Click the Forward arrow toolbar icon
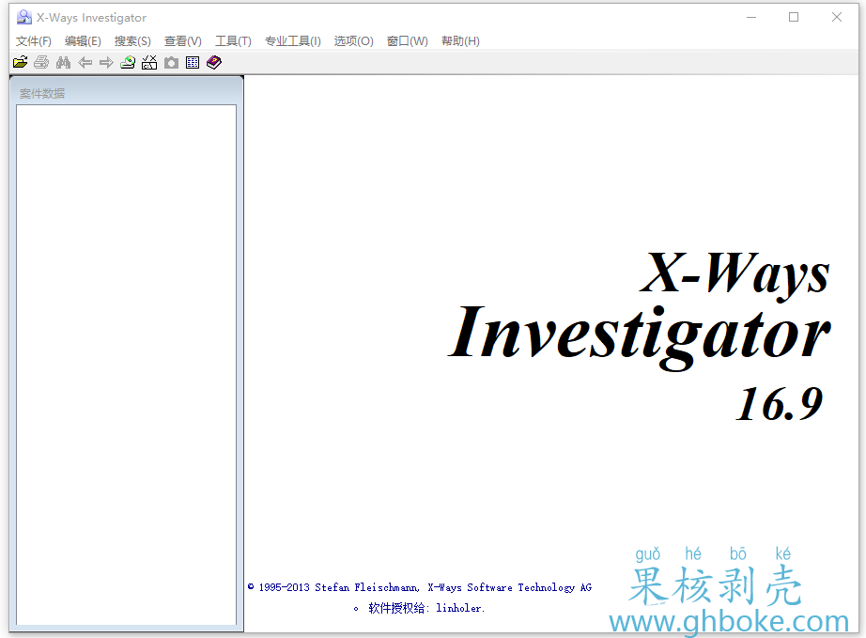This screenshot has height=638, width=866. click(x=106, y=63)
